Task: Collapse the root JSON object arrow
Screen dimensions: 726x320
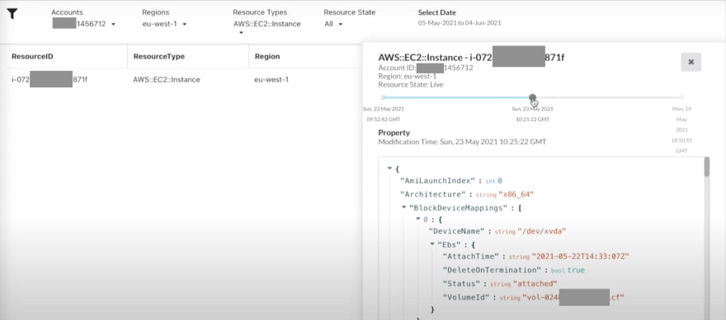Action: tap(389, 168)
